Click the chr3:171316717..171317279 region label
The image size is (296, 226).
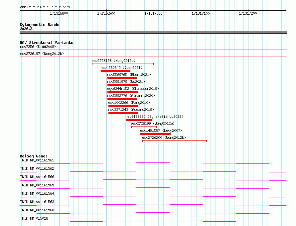45,7
